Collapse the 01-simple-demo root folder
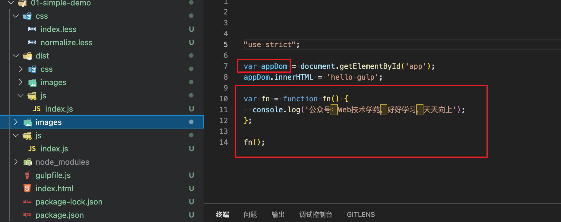 (11, 3)
